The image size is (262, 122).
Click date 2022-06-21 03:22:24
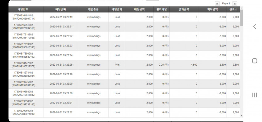tap(61, 55)
